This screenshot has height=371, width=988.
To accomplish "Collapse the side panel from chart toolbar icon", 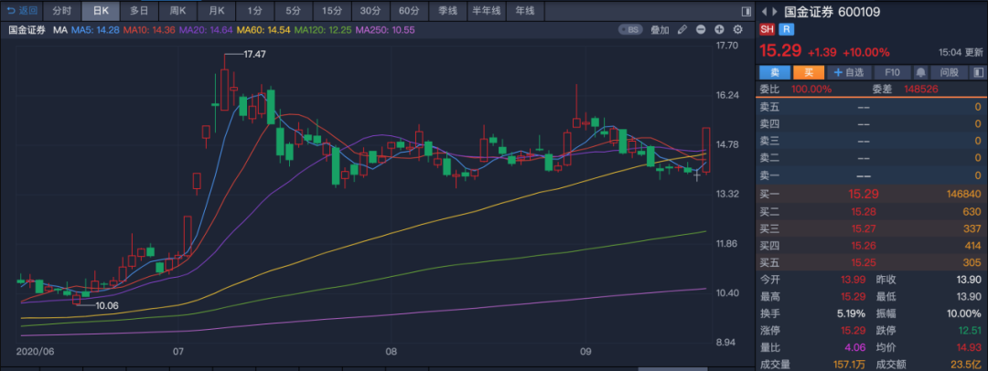I will (746, 11).
